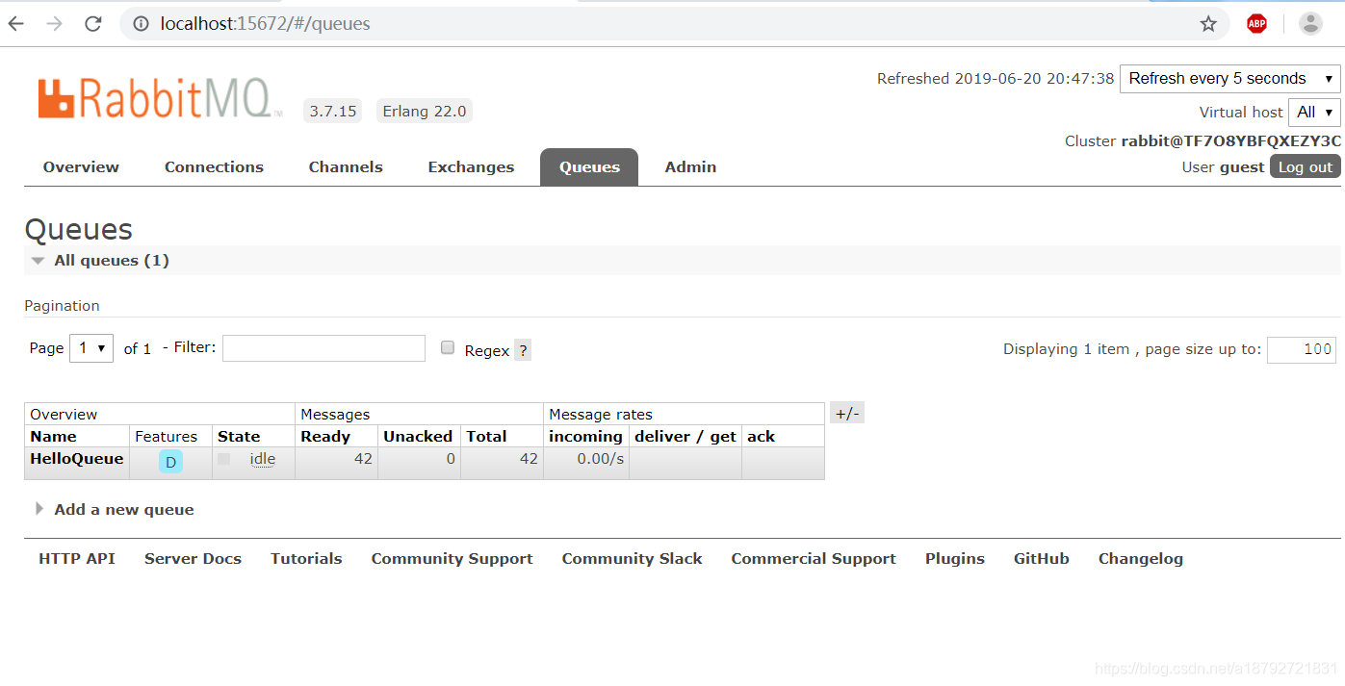Bookmark page with star icon

1208,24
